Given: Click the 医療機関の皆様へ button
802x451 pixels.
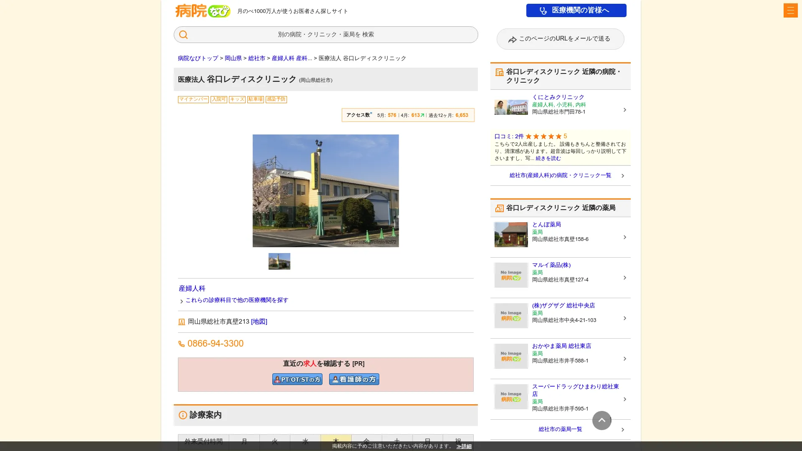Looking at the screenshot, I should [x=576, y=10].
